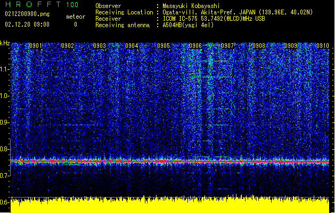Select the Ogata-vill. Akita-Pref. JAPAN location text
Image resolution: width=335 pixels, height=213 pixels.
point(238,12)
